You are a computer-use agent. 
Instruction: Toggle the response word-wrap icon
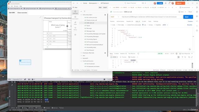tap(178, 57)
